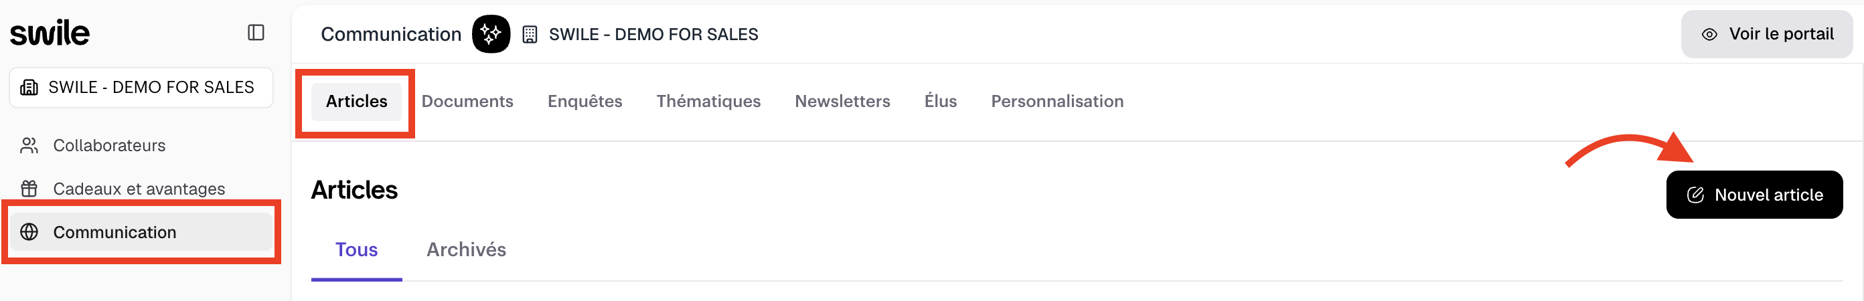Image resolution: width=1864 pixels, height=301 pixels.
Task: Click the Swile logo
Action: 50,33
